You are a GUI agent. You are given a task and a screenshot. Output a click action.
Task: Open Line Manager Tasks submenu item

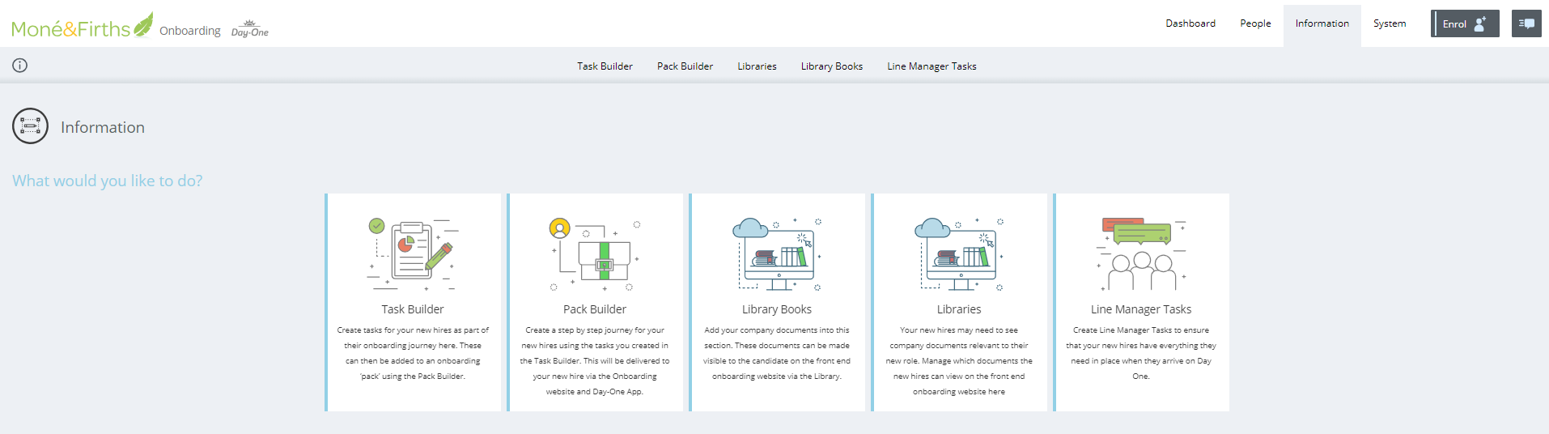932,66
